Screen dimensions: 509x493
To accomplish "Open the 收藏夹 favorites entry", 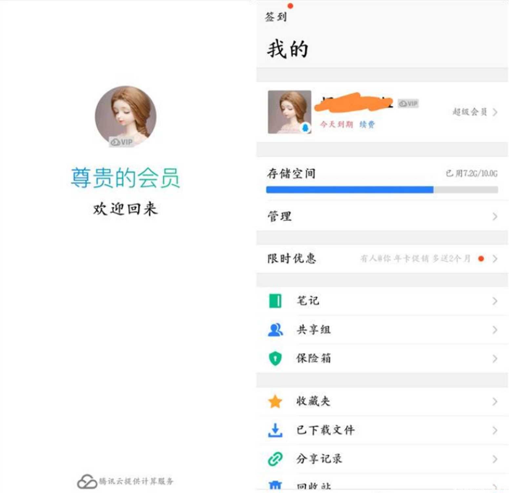I will tap(382, 402).
